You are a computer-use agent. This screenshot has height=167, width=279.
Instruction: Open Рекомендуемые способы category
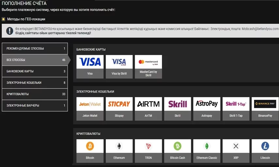point(35,49)
